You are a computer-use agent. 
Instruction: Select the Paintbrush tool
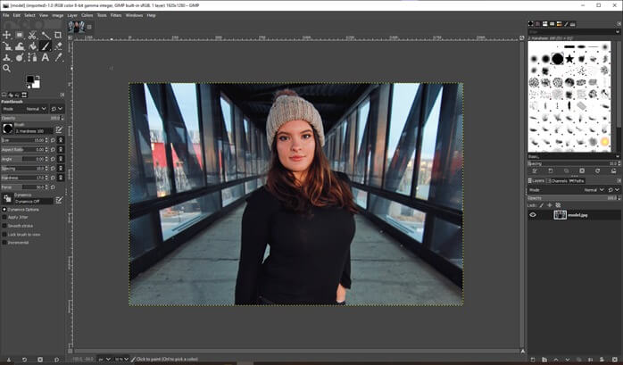tap(46, 46)
